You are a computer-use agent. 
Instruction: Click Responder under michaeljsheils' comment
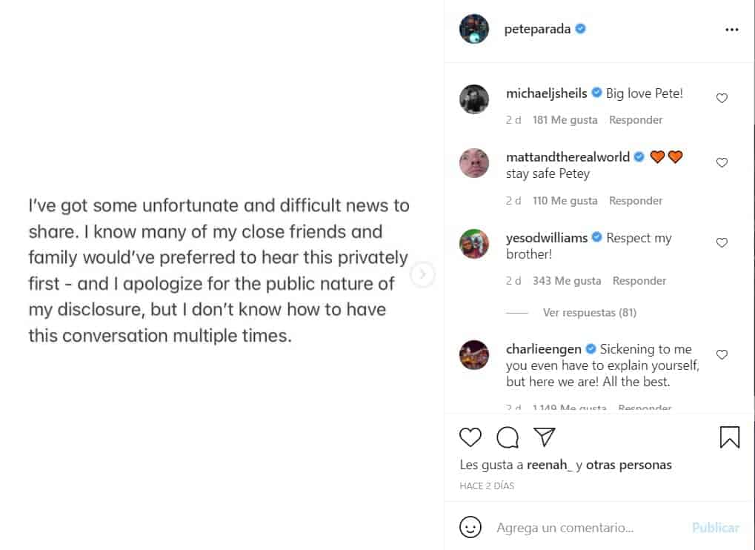tap(636, 120)
